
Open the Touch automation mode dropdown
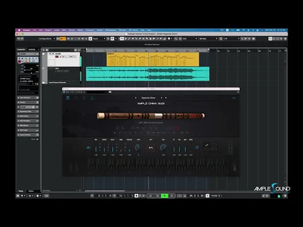pyautogui.click(x=98, y=38)
